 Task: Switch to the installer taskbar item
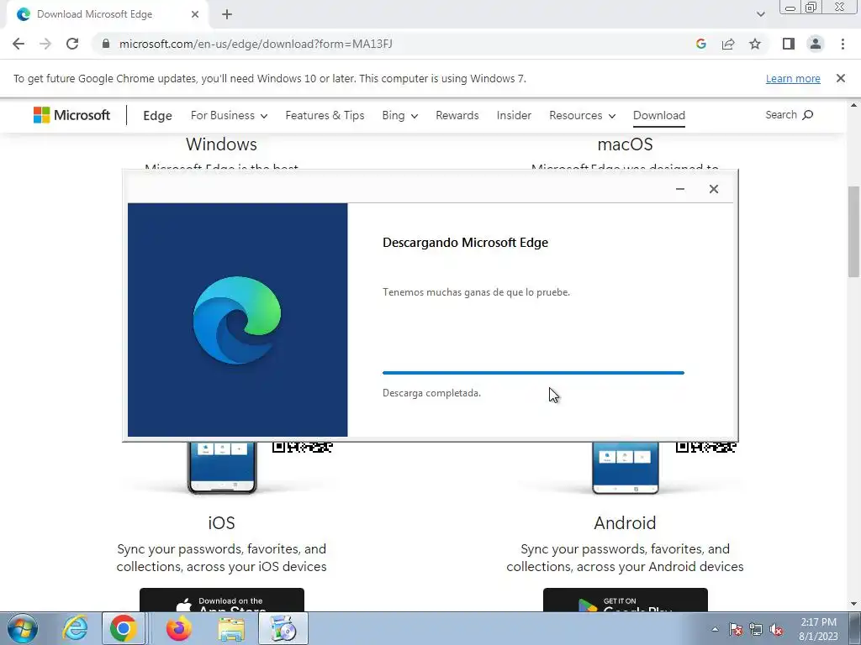pos(283,628)
